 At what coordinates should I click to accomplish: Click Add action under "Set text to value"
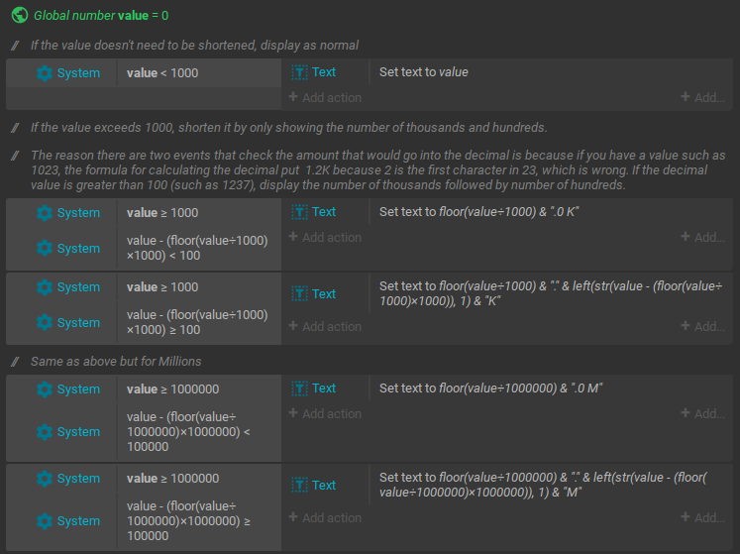[325, 98]
